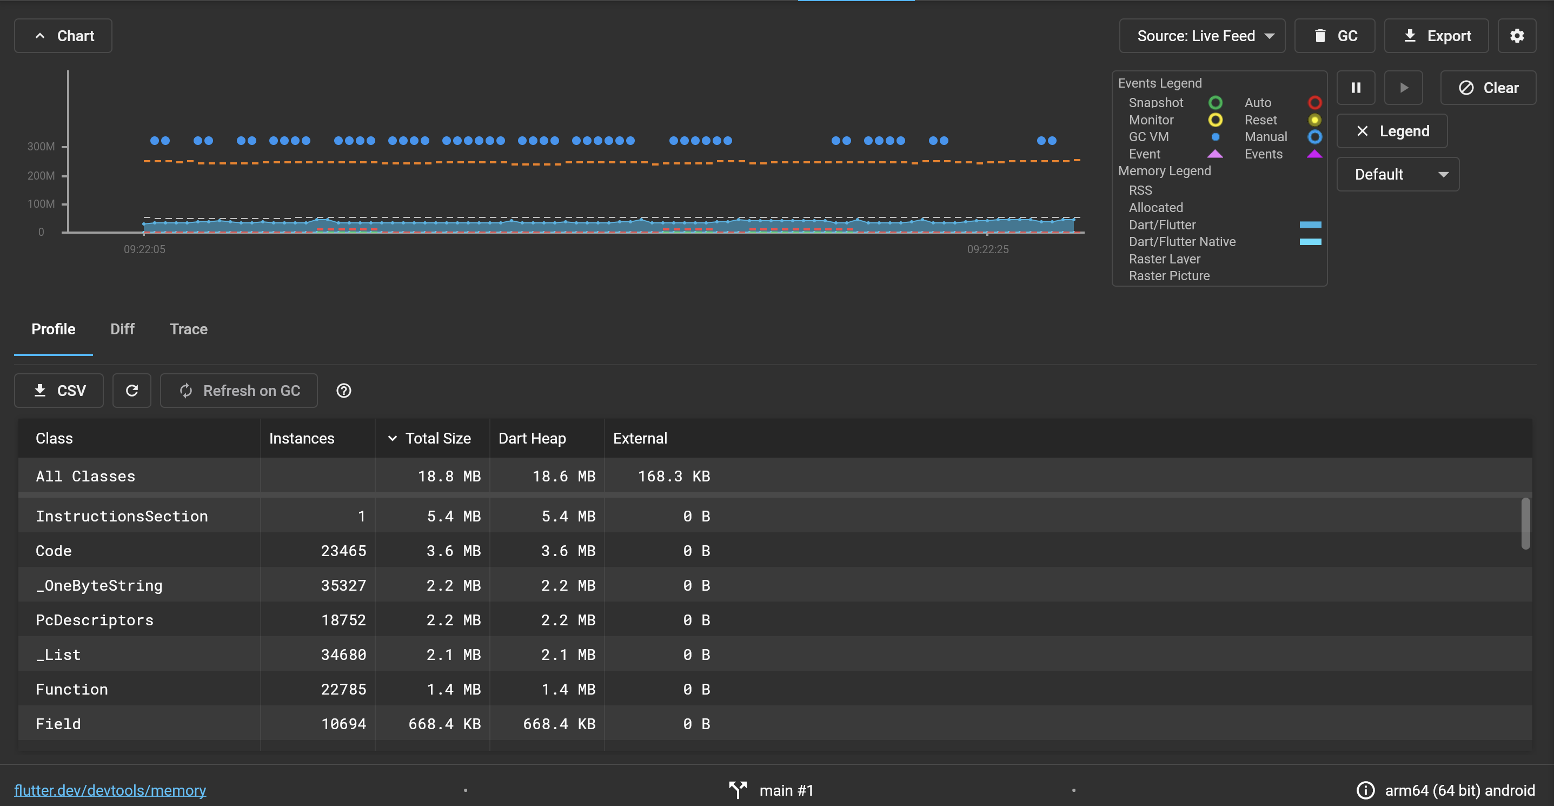Screen dimensions: 1554x806
Task: Open the main #1 isolate selector
Action: [x=772, y=790]
